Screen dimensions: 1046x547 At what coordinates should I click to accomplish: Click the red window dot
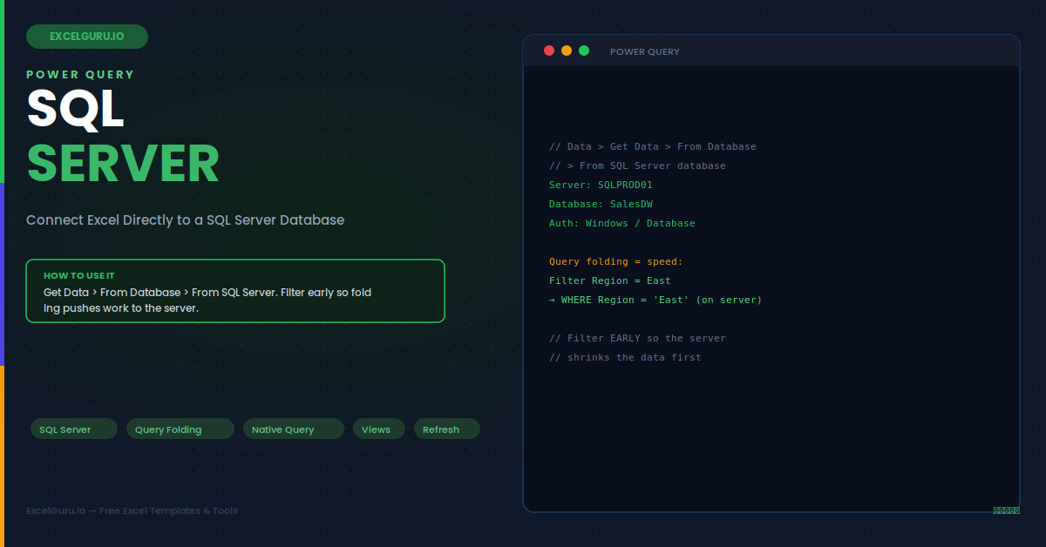click(549, 51)
